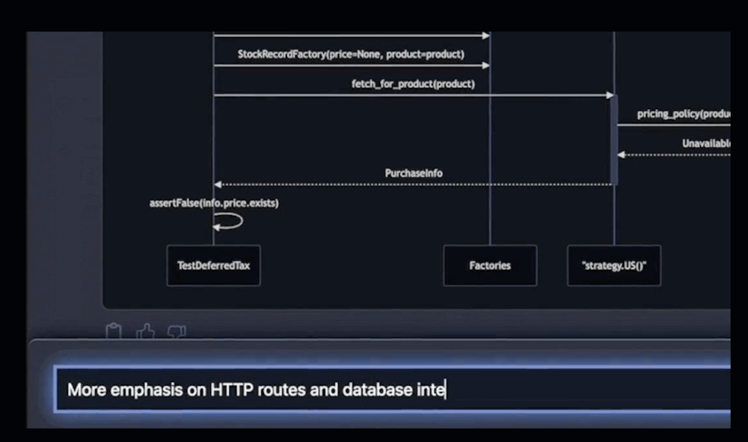
Task: Select the Factories participant box
Action: pos(490,265)
